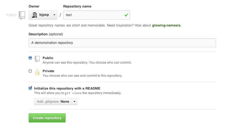Click the green checkmark in repository name field
This screenshot has width=226, height=135.
coord(126,15)
